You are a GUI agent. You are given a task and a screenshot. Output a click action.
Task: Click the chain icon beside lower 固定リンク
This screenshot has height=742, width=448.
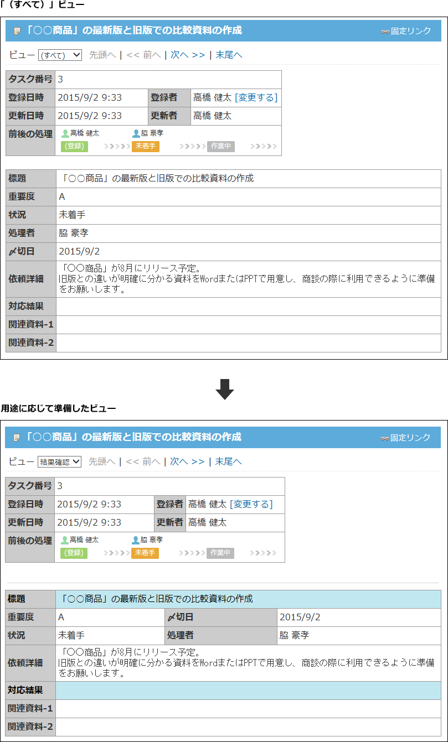pos(384,438)
